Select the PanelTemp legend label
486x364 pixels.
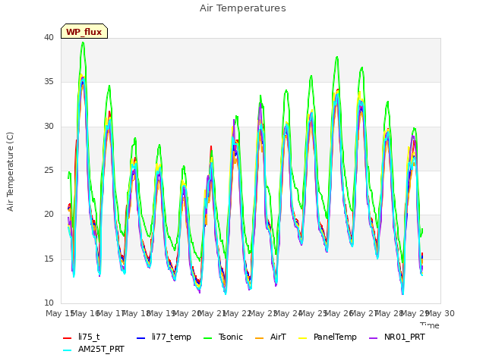coord(335,337)
